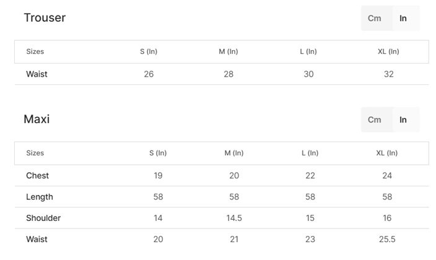Click Maxi chest value 19

(x=158, y=176)
